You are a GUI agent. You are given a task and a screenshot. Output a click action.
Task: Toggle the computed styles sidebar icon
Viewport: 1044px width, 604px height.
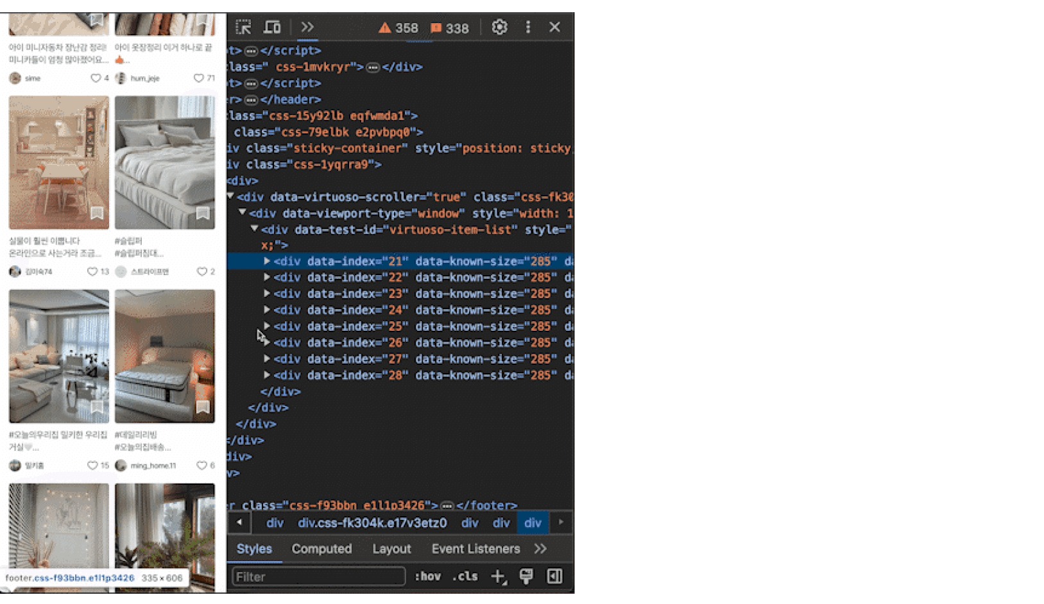tap(554, 576)
